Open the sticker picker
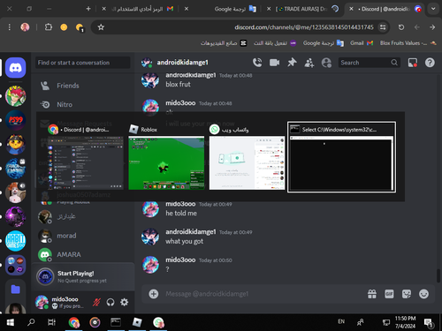Image resolution: width=442 pixels, height=331 pixels. click(407, 294)
